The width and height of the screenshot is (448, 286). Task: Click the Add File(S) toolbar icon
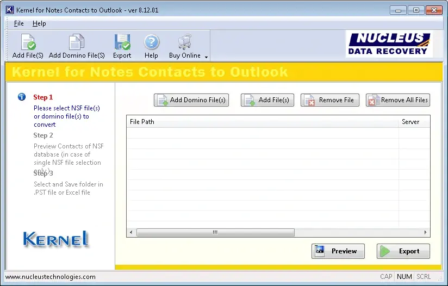click(x=28, y=42)
